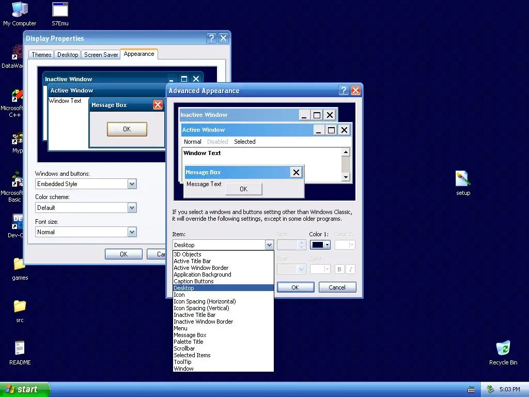
Task: Open the Color scheme dropdown
Action: click(x=132, y=208)
